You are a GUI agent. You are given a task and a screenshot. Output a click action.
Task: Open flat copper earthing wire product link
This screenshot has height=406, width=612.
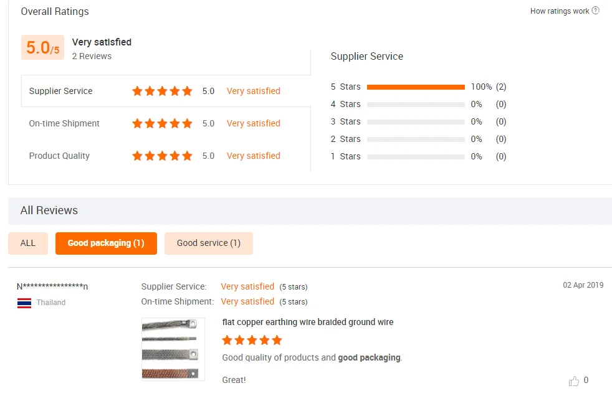pyautogui.click(x=307, y=322)
